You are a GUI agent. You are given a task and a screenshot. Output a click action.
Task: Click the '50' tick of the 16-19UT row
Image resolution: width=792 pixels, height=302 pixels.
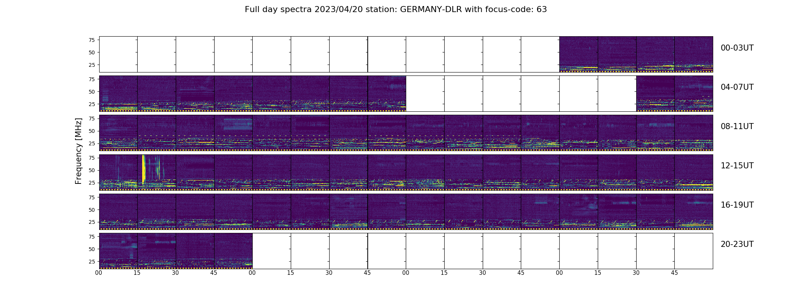(92, 210)
